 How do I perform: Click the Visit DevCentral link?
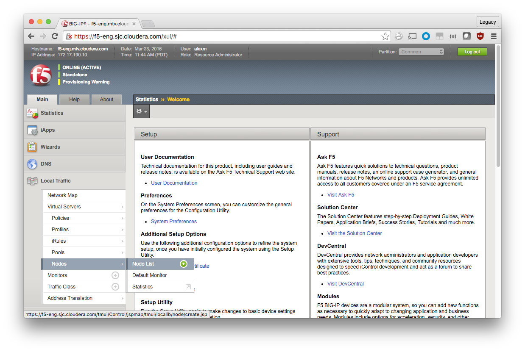click(x=345, y=284)
